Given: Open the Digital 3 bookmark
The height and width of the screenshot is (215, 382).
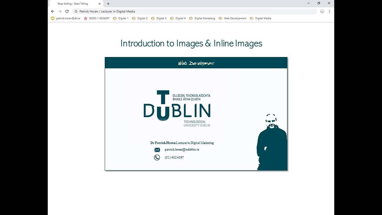Looking at the screenshot, I should pos(159,18).
